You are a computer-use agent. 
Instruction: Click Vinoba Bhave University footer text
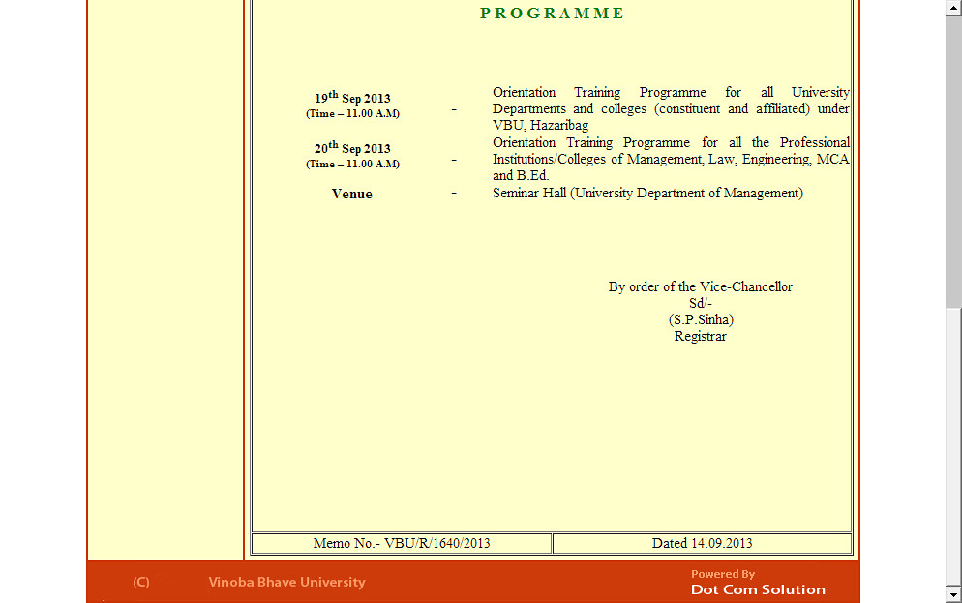[x=286, y=582]
